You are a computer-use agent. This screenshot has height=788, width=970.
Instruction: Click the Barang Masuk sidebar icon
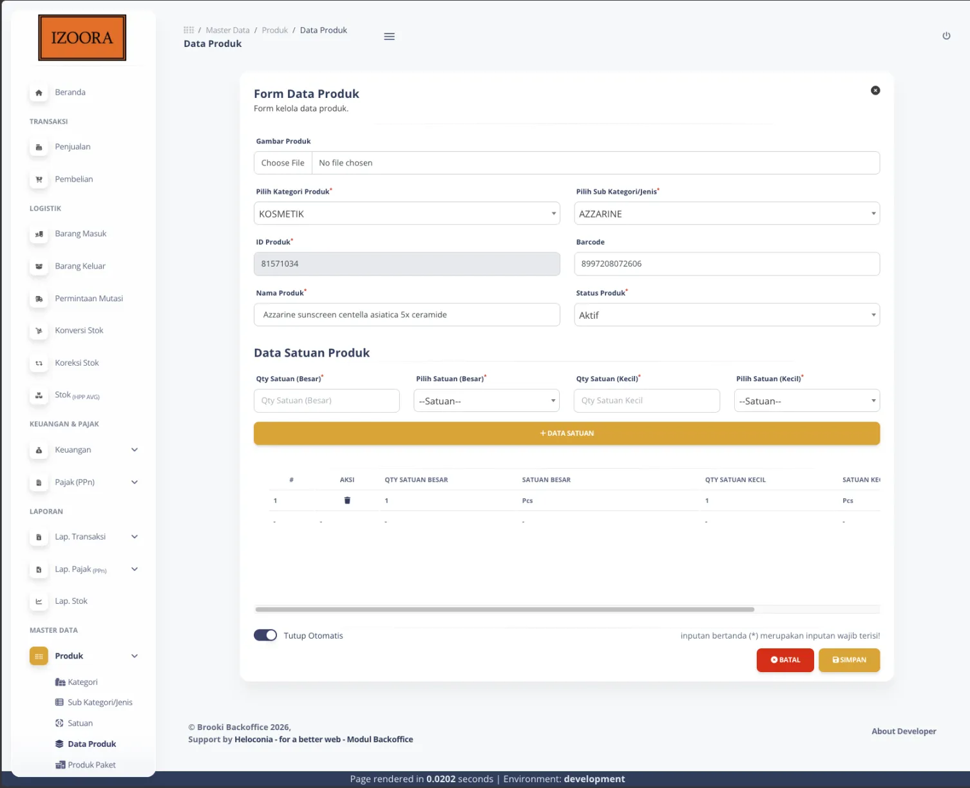tap(39, 234)
